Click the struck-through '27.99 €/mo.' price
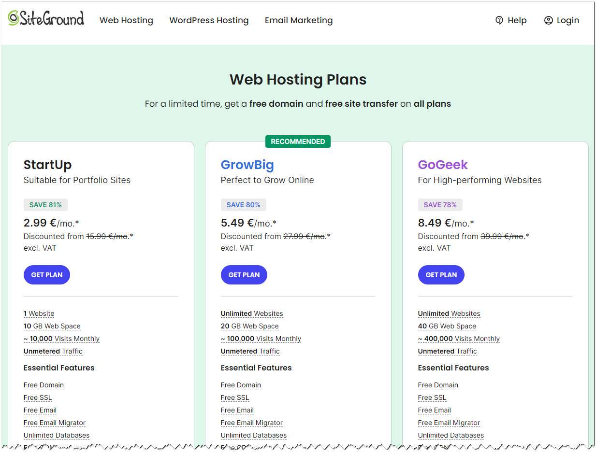 pyautogui.click(x=305, y=236)
